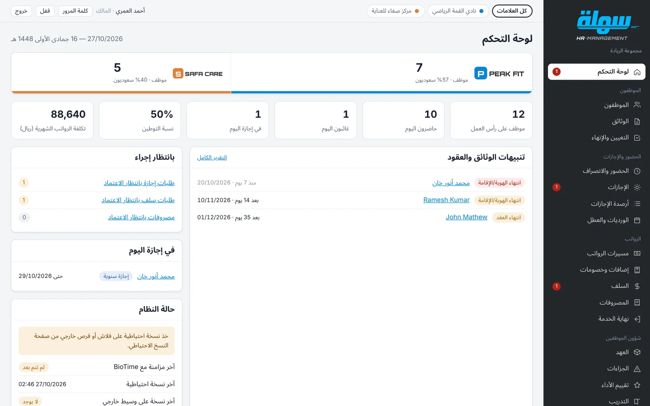This screenshot has height=406, width=650.
Task: Click the calendar icon for الورديات والعطل
Action: tap(637, 220)
